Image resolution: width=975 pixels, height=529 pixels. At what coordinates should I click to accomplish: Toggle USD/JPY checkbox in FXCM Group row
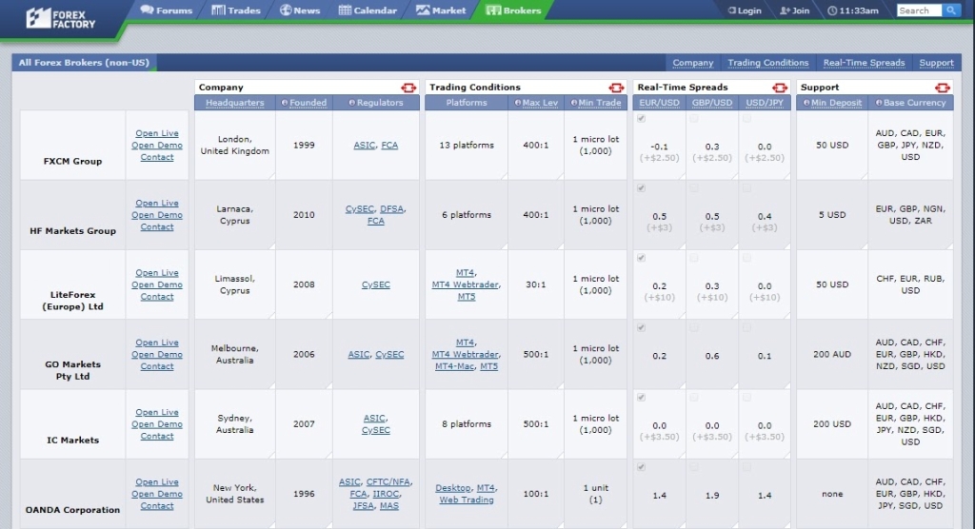[746, 118]
